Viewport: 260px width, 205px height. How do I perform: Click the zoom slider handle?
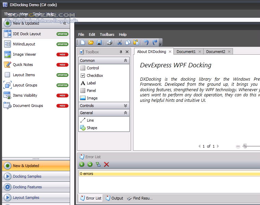(245, 146)
